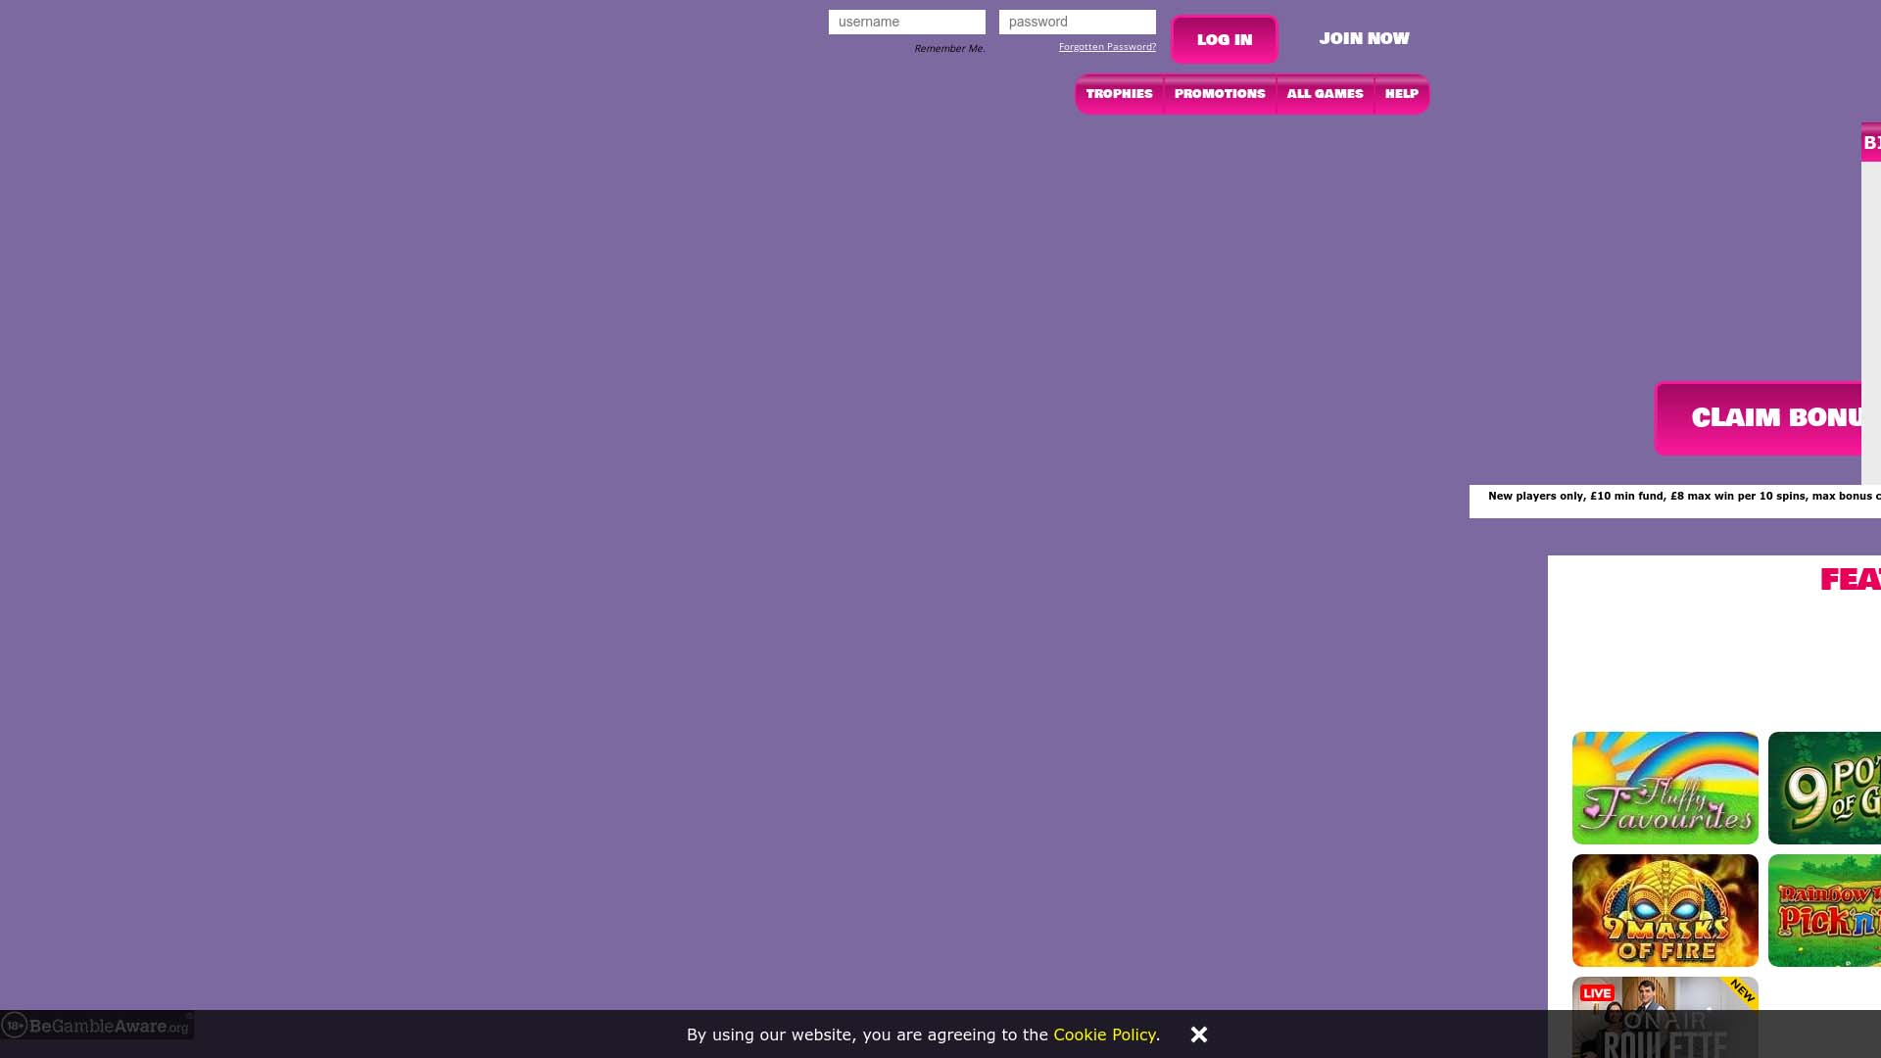Open the PROMOTIONS tab
The height and width of the screenshot is (1058, 1881).
1220,94
